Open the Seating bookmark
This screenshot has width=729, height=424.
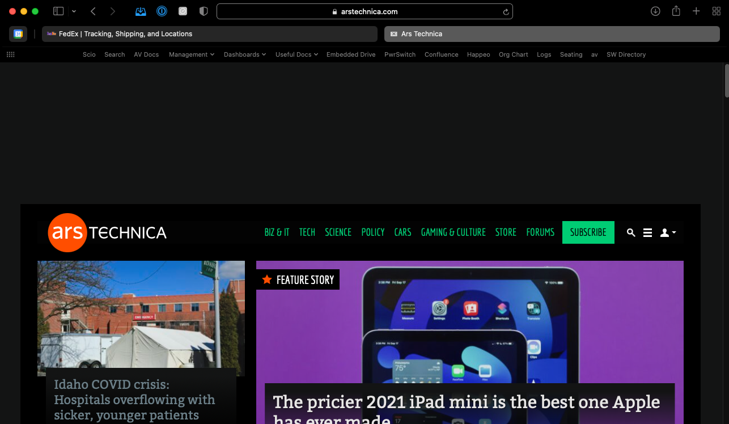[x=571, y=54]
